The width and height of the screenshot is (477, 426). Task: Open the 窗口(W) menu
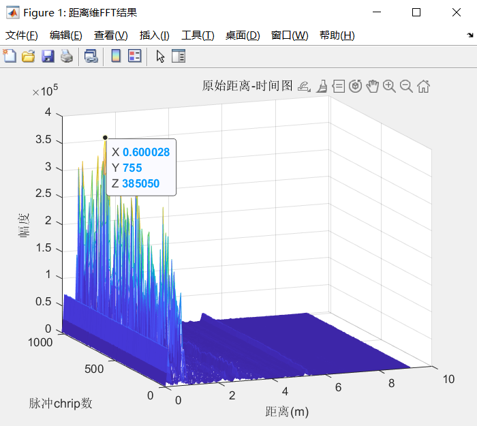290,35
